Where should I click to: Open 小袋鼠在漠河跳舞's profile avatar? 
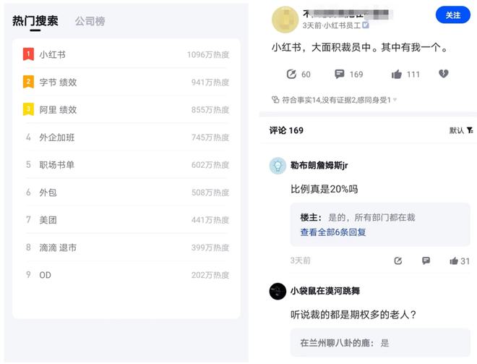point(278,291)
